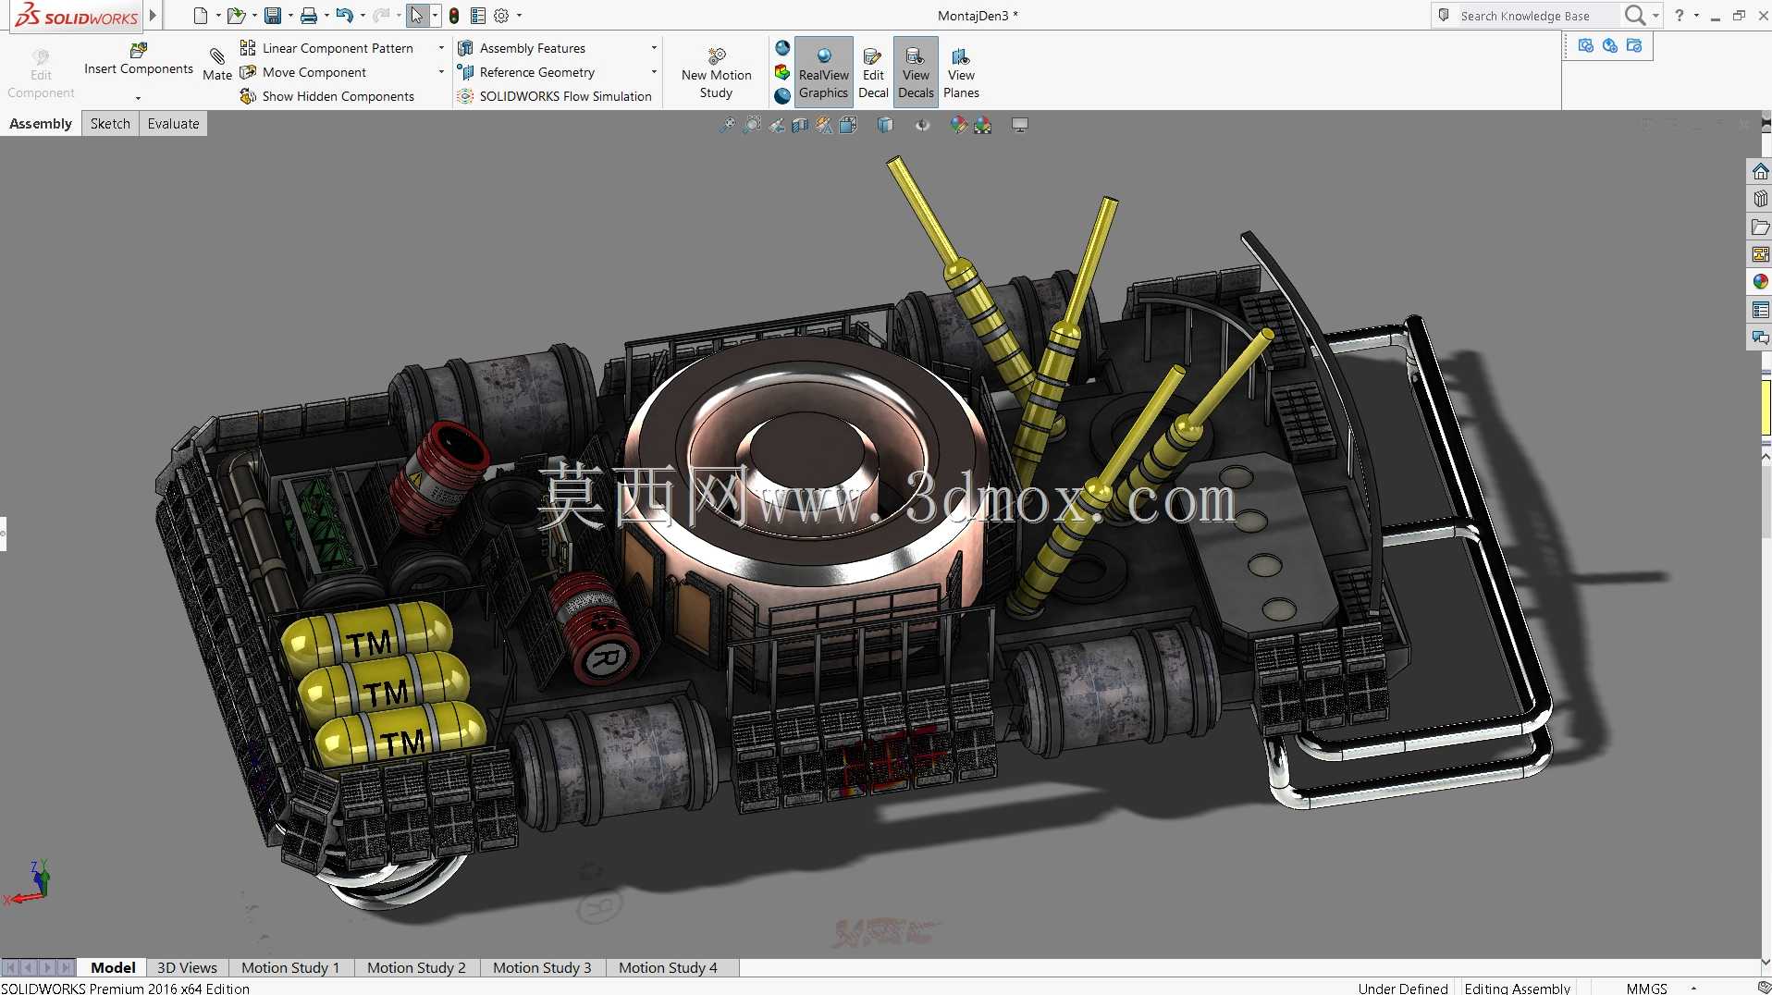Screen dimensions: 1772x995
Task: Click the Print icon
Action: pyautogui.click(x=309, y=16)
